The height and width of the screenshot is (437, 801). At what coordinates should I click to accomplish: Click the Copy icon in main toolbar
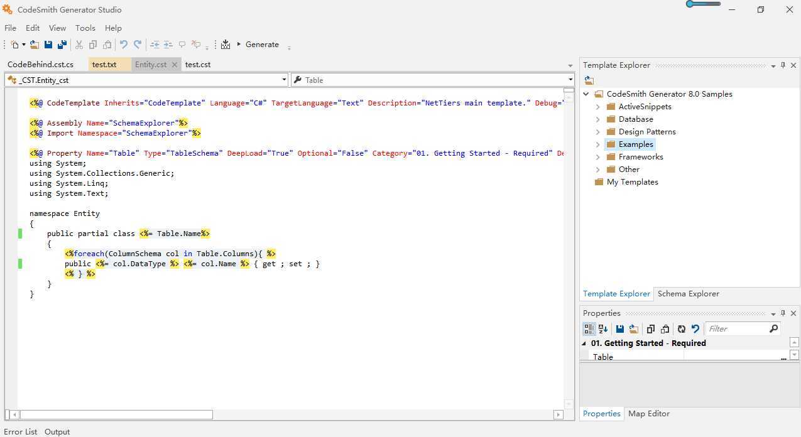(x=93, y=45)
